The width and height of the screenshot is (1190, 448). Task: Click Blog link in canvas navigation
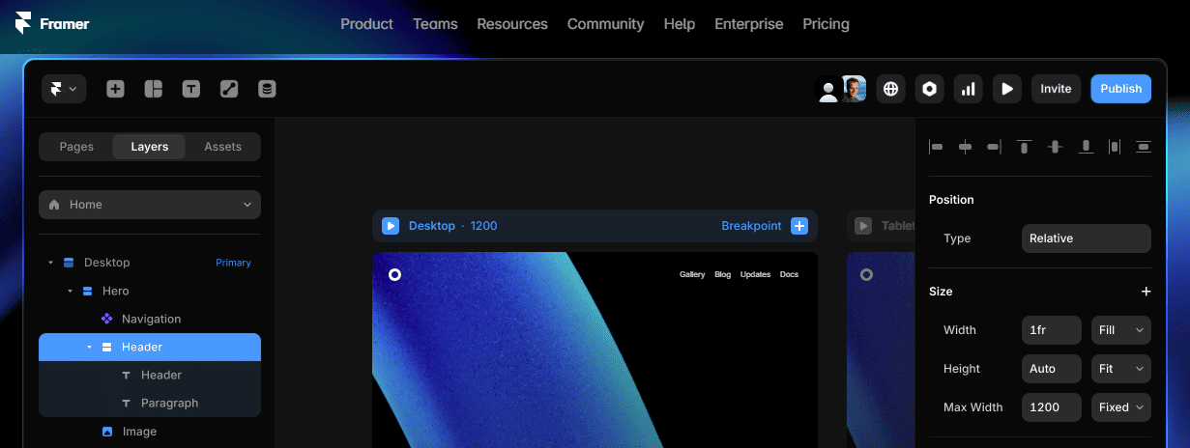click(x=723, y=275)
